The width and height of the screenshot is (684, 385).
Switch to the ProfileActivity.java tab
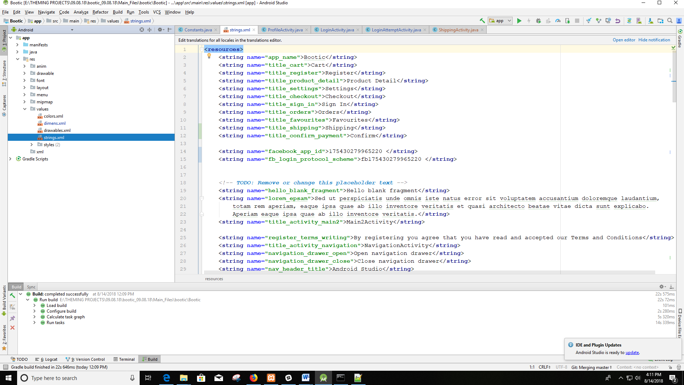(285, 30)
